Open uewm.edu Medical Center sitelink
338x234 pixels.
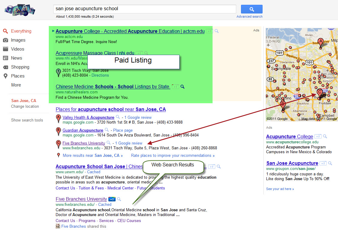(x=120, y=188)
